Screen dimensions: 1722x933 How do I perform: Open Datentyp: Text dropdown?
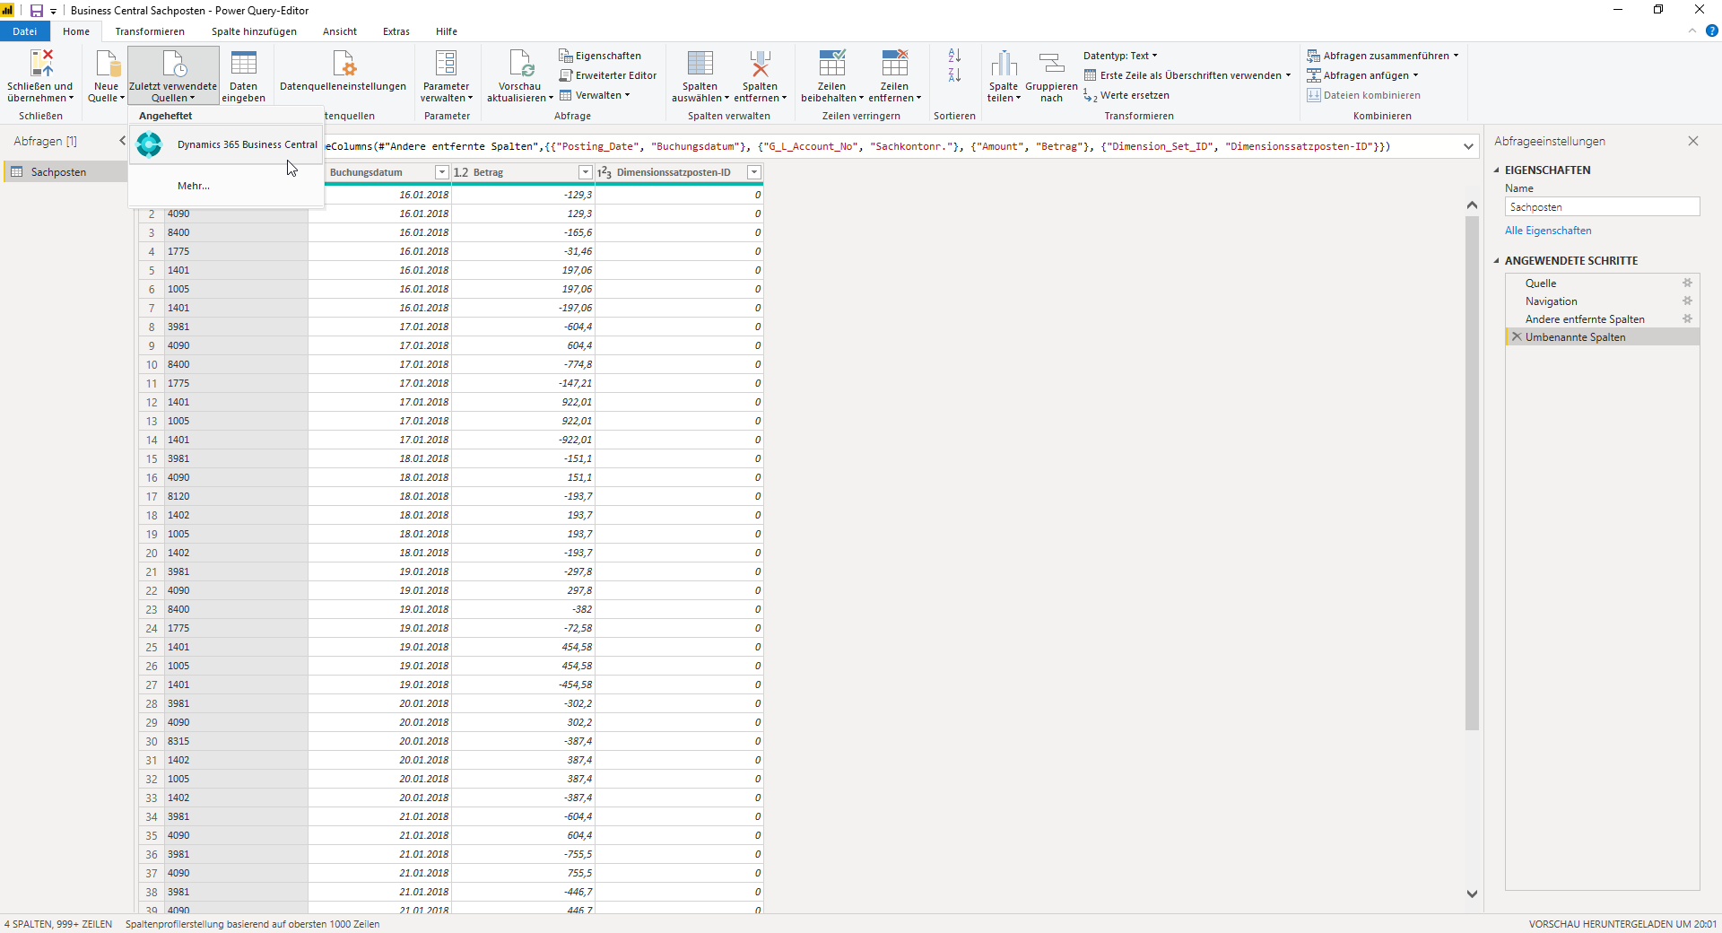coord(1120,56)
